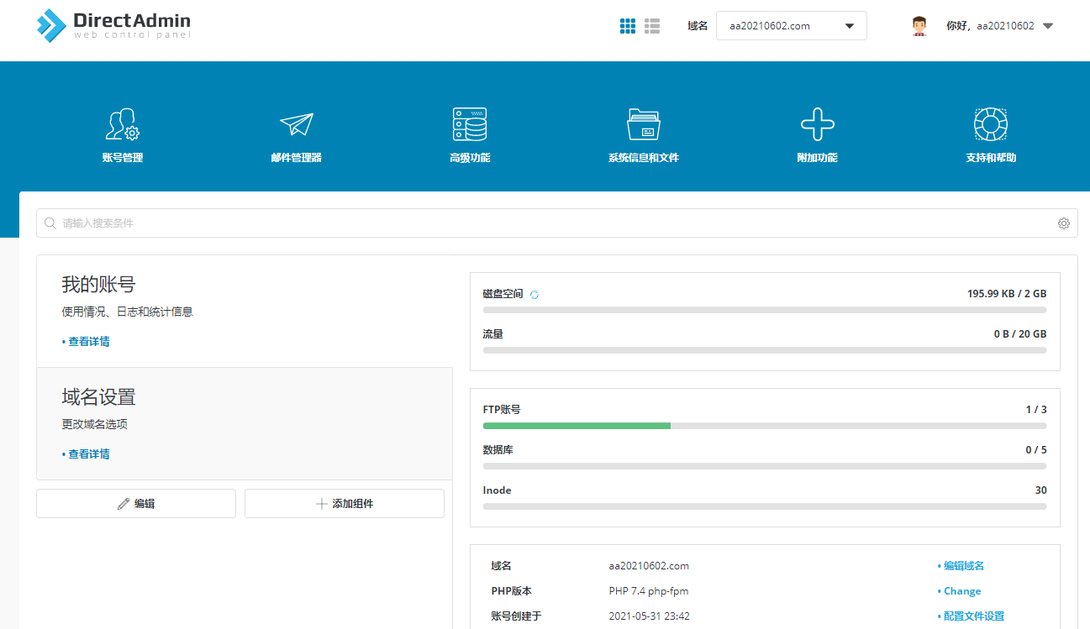Click the 磁盘空间 usage bar
This screenshot has height=629, width=1090.
pyautogui.click(x=765, y=310)
